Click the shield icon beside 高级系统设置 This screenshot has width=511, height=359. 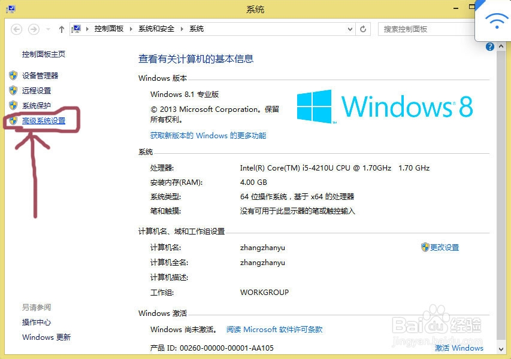13,120
